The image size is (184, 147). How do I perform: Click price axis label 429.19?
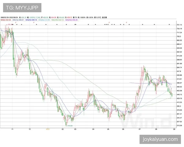pos(179,98)
